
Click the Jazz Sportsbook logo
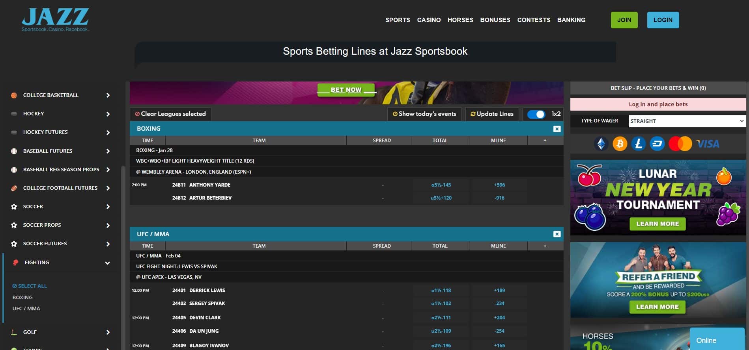tap(56, 20)
